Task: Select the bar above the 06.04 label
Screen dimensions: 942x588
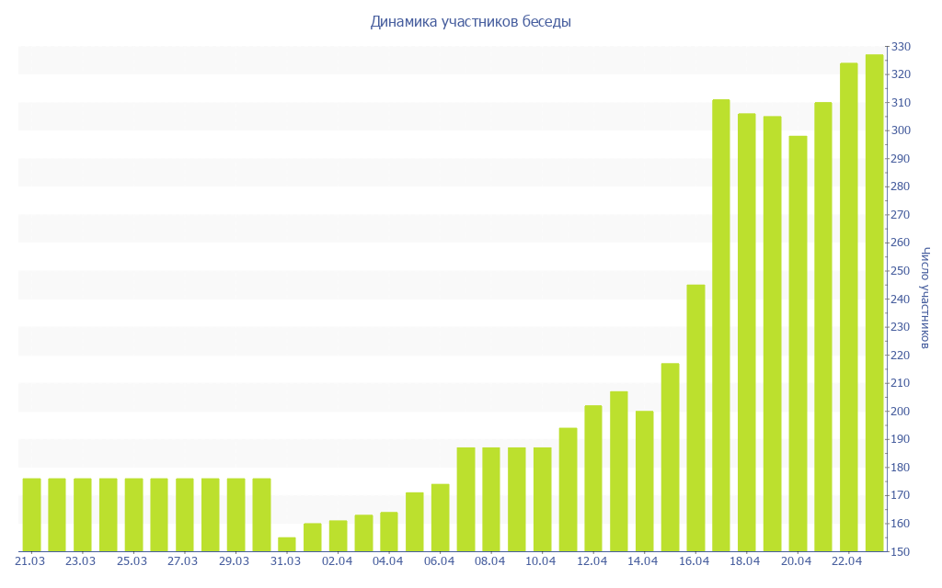Action: click(x=440, y=517)
